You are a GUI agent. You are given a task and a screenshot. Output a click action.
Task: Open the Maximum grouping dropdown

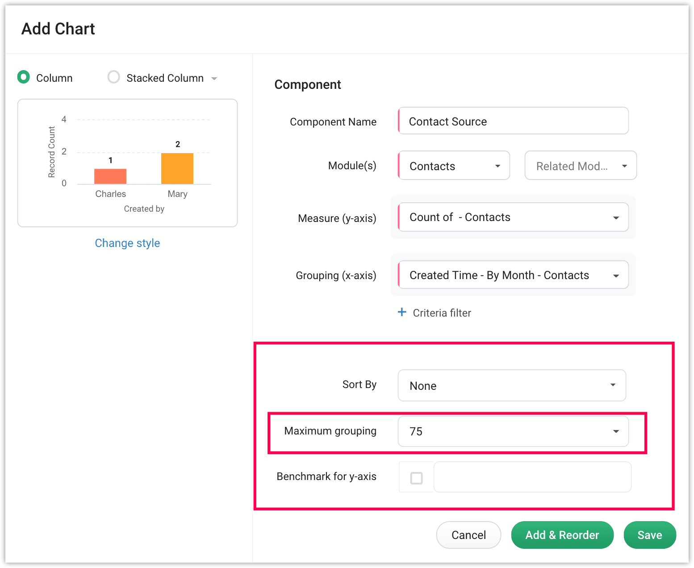point(513,431)
